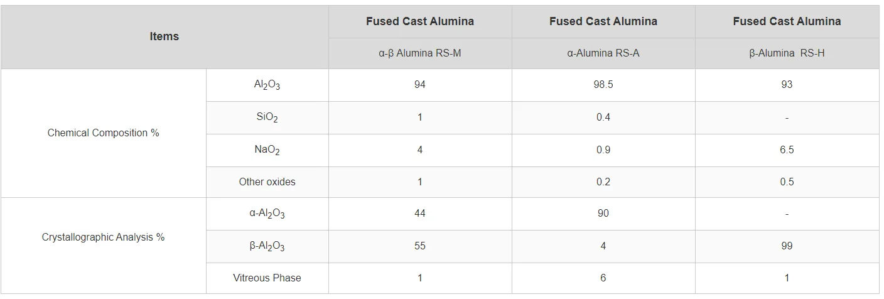Click the β-Al2O3 row label

(x=267, y=246)
